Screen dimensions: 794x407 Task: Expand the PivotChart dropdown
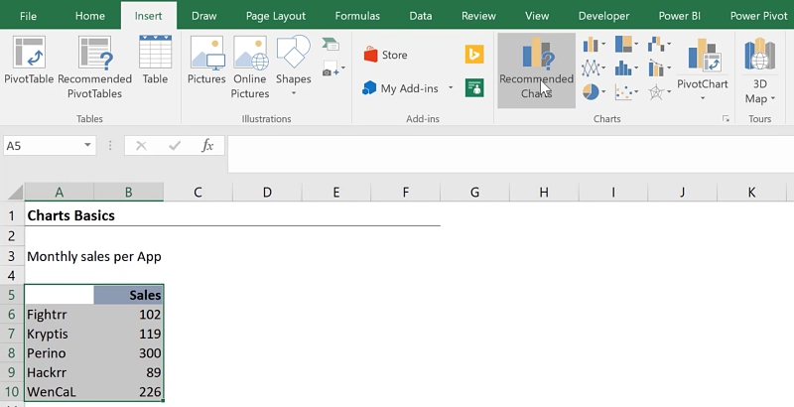[x=703, y=98]
